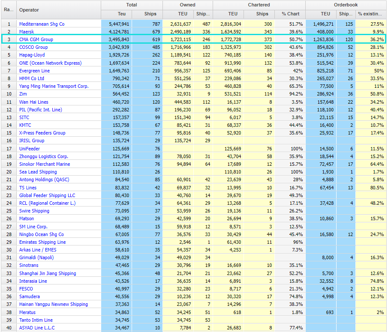Open the IRISL Group link

tap(32, 141)
